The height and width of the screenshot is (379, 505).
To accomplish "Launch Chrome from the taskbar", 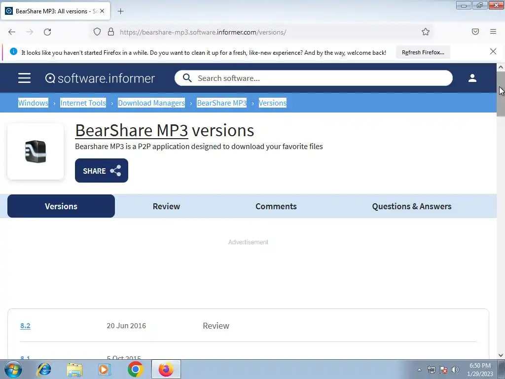I will point(135,369).
